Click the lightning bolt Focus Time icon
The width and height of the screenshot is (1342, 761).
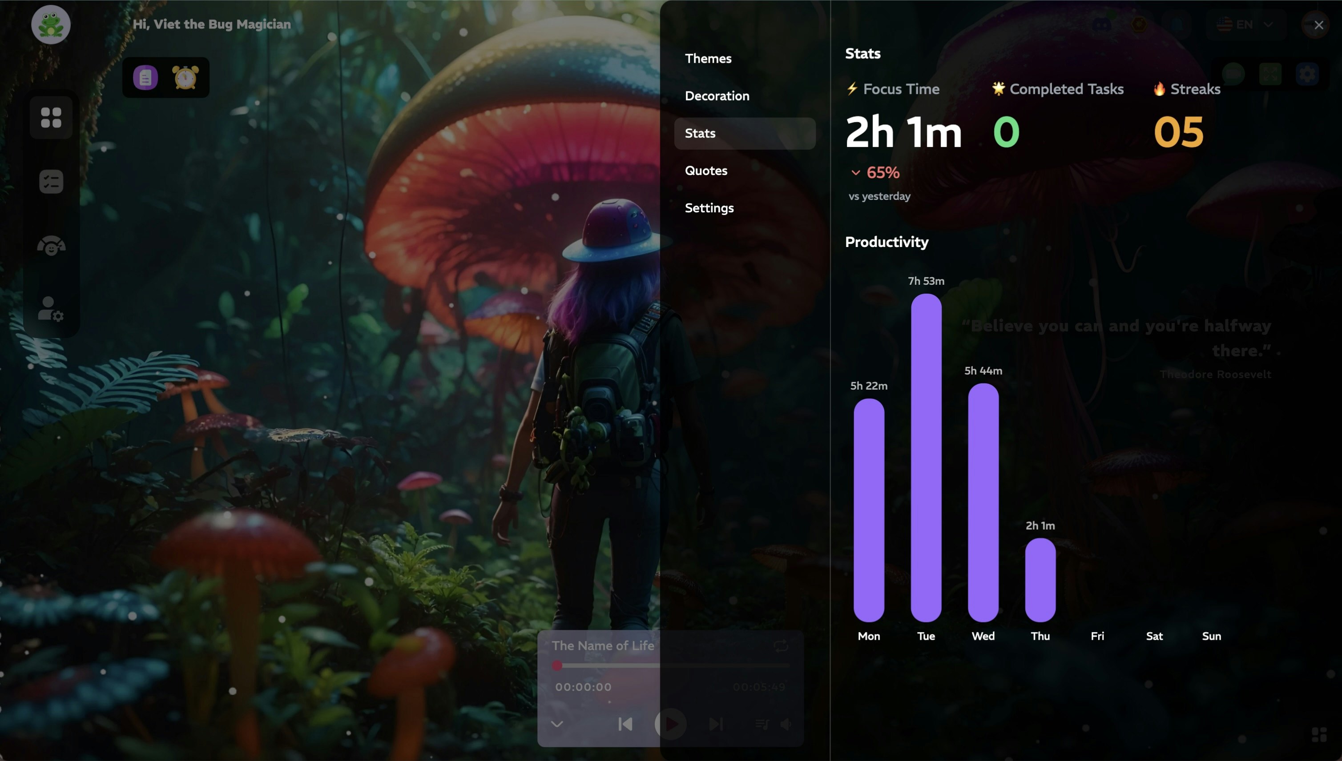click(852, 89)
